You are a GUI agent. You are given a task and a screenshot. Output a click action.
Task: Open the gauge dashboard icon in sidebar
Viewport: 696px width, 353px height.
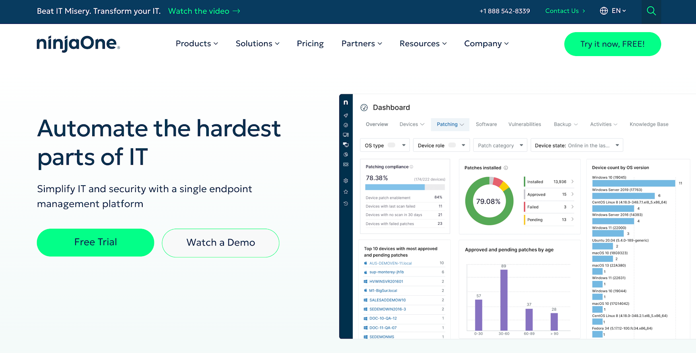(x=346, y=125)
